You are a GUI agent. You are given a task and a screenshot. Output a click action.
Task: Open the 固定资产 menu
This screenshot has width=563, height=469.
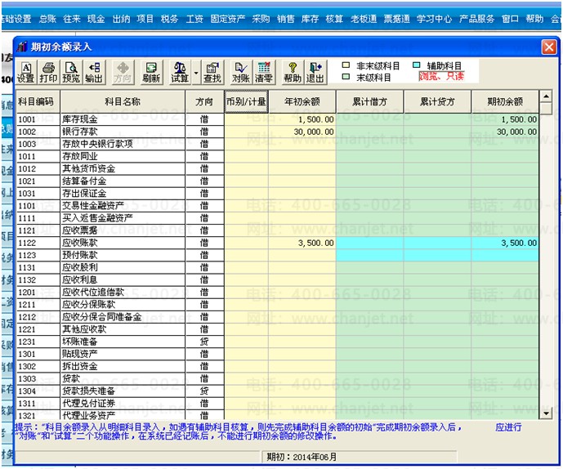point(228,19)
